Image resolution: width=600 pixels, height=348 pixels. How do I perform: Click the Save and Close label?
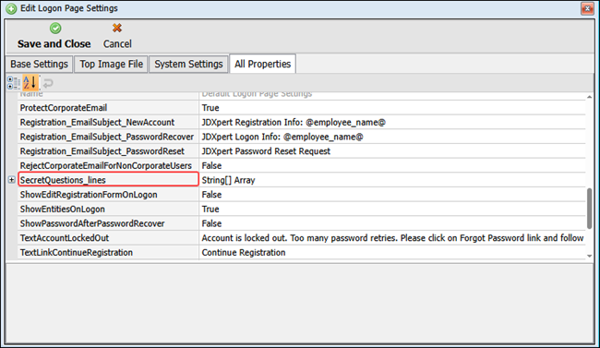(x=54, y=44)
